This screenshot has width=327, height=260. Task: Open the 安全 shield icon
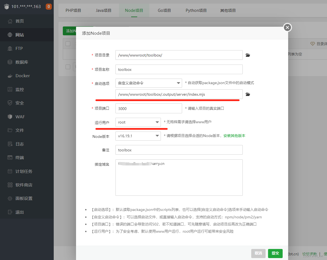10,103
